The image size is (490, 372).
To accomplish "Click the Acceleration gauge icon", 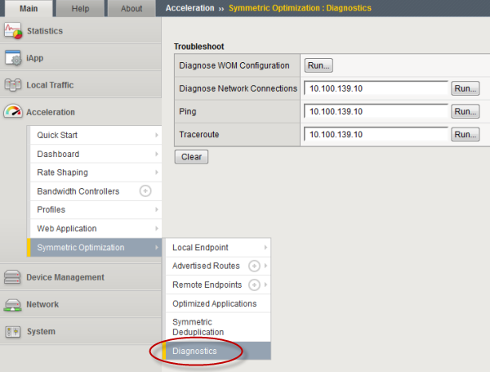I will (13, 112).
